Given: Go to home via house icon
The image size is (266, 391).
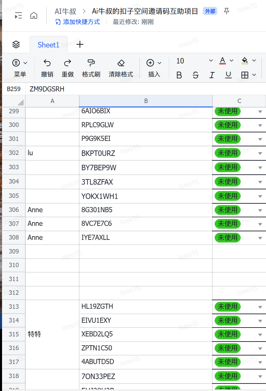Looking at the screenshot, I should click(34, 15).
